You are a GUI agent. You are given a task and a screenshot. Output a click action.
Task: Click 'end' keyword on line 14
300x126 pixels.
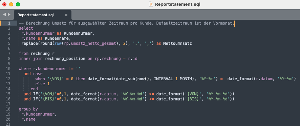34,89
